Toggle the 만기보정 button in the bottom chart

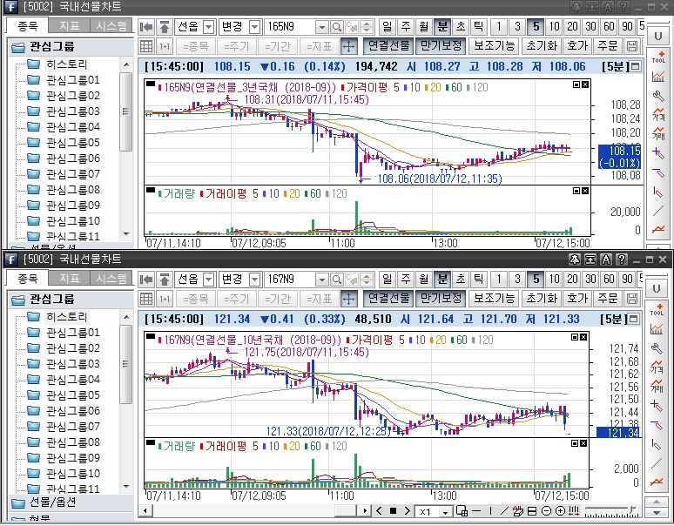click(441, 299)
